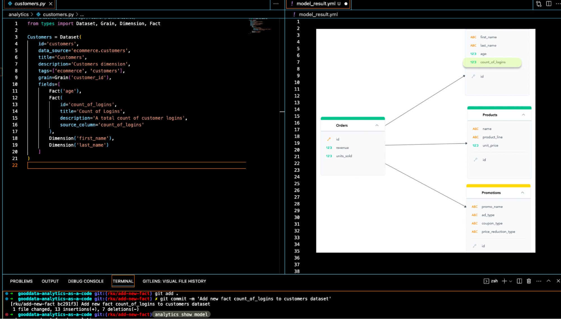
Task: Close the customers.py tab
Action: click(x=51, y=4)
